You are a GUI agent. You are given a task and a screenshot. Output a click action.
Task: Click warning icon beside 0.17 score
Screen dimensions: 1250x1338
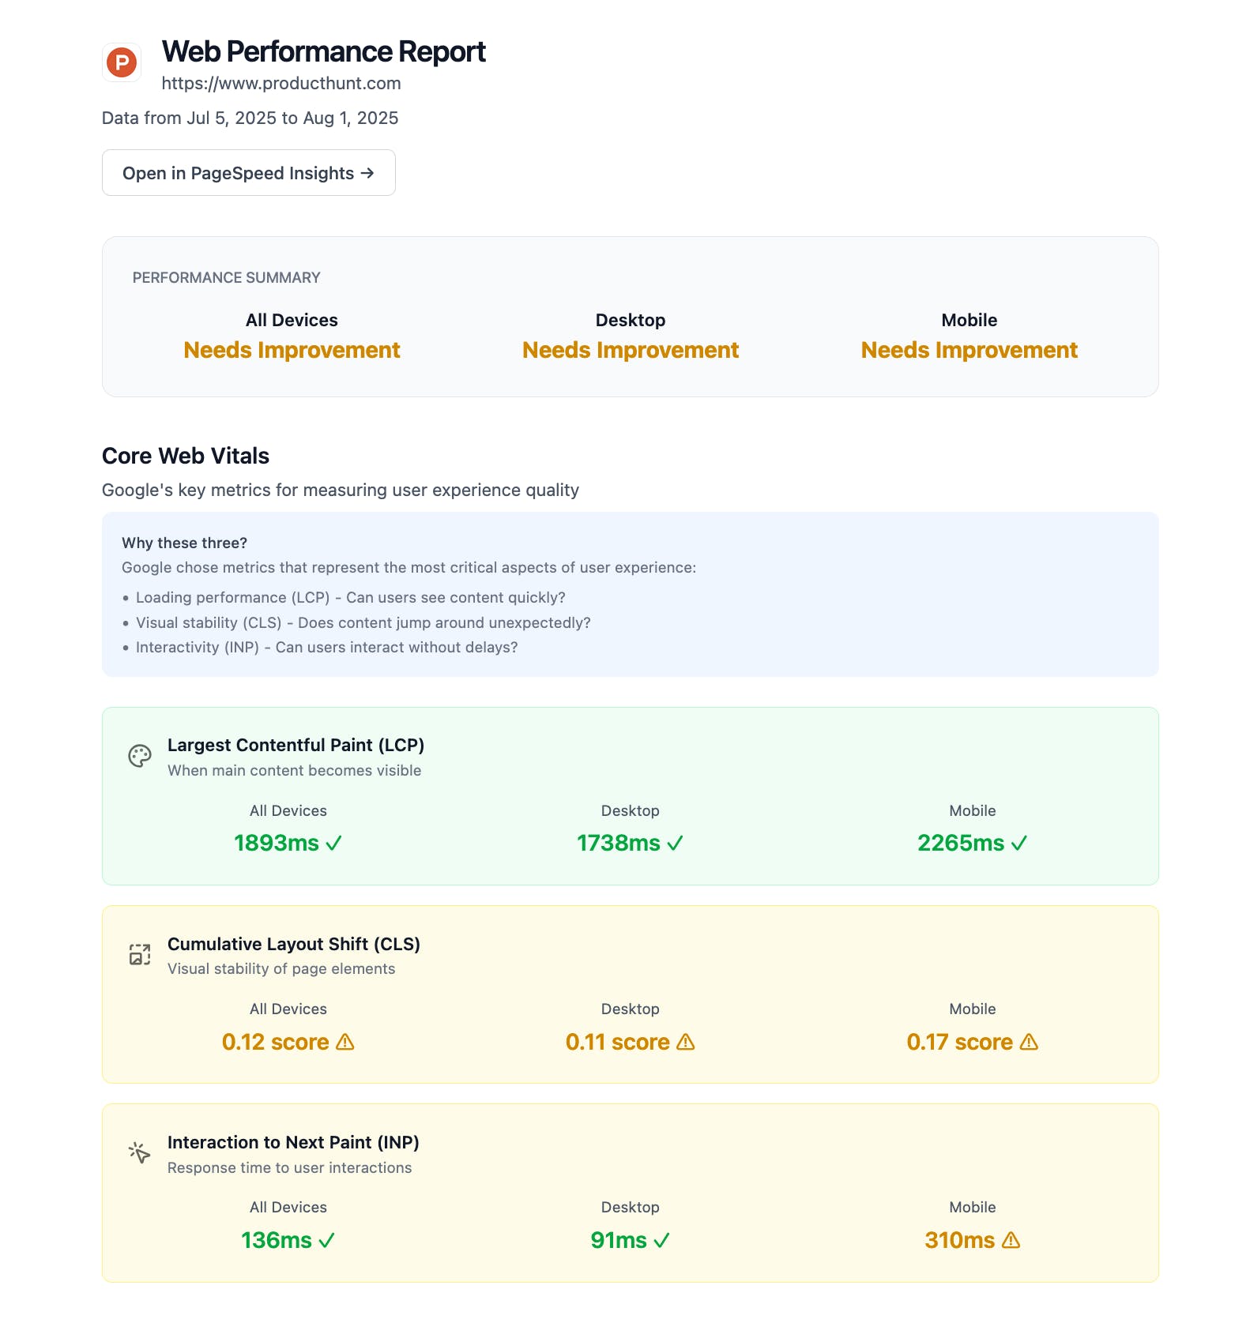click(x=1029, y=1042)
